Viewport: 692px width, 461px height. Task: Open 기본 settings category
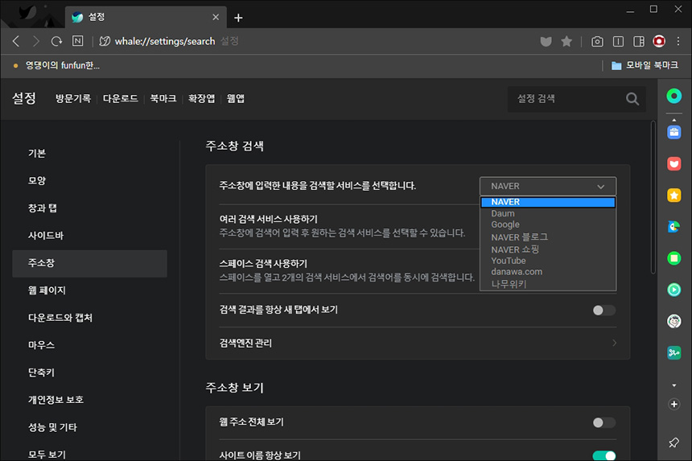tap(89, 153)
